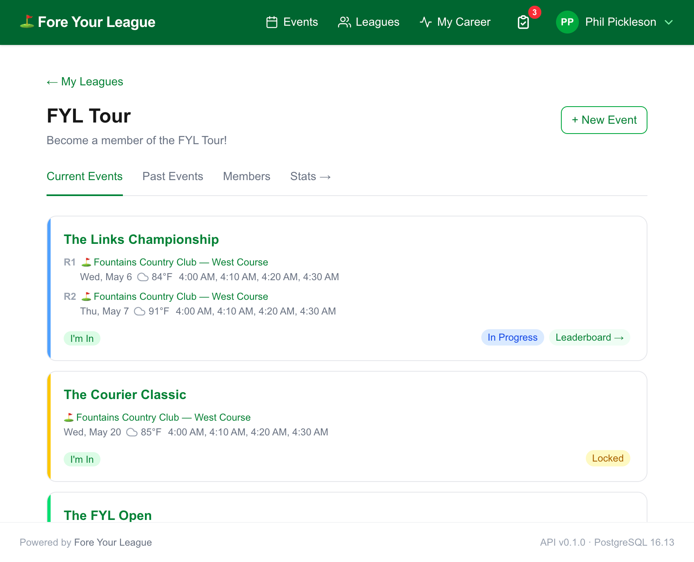The height and width of the screenshot is (562, 694).
Task: Open the Leaderboard for Links Championship
Action: 589,337
